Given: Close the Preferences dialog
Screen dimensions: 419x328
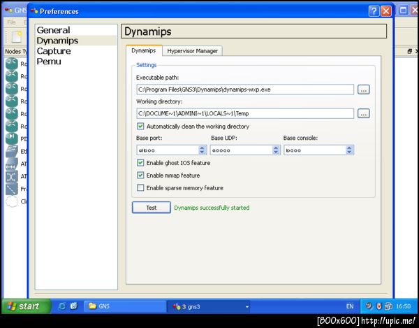Looking at the screenshot, I should click(x=386, y=11).
